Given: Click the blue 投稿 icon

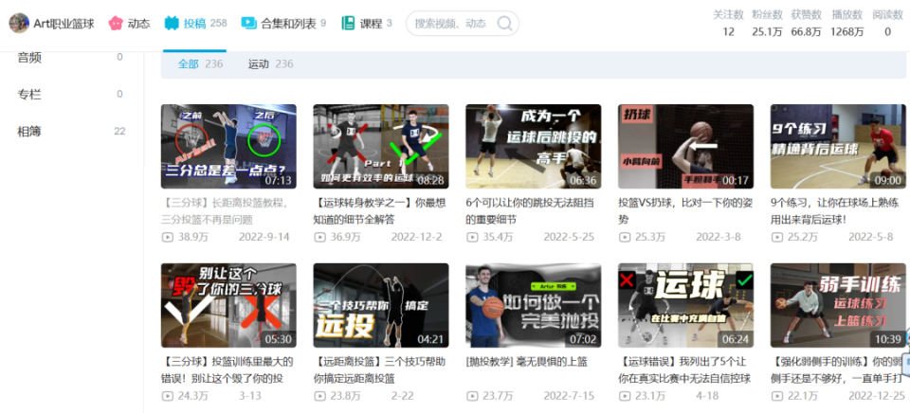Looking at the screenshot, I should [172, 23].
